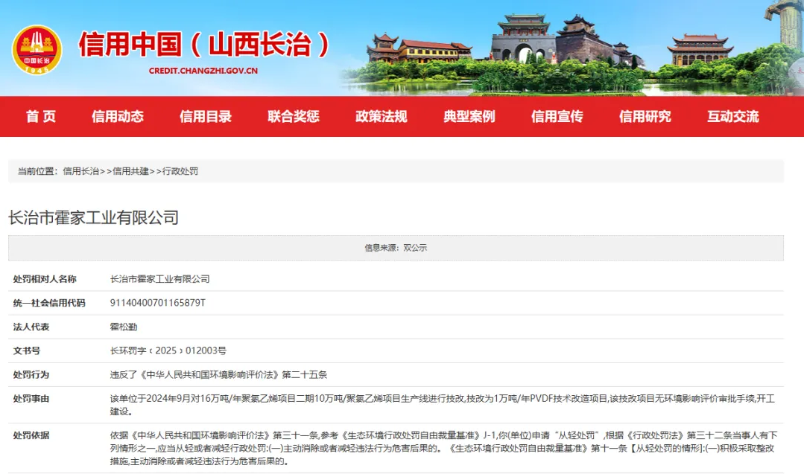Open the 信用动态 navigation item
Screen dimensions: 804x474
(x=118, y=117)
